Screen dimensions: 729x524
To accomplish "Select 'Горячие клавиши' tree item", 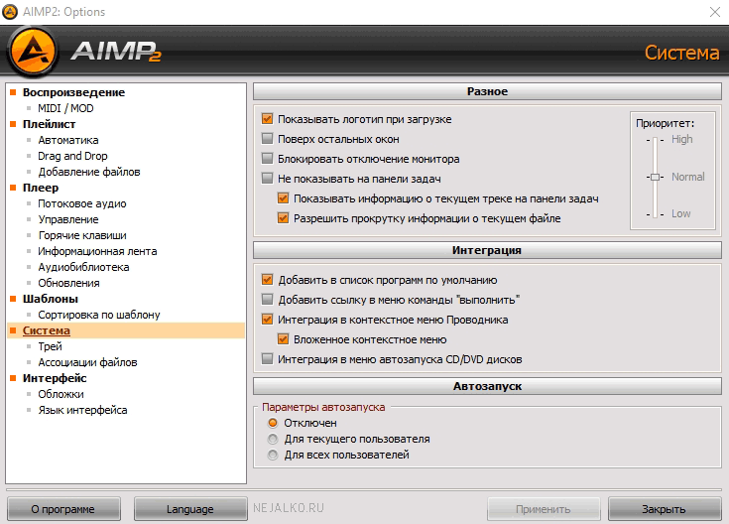I will [81, 235].
